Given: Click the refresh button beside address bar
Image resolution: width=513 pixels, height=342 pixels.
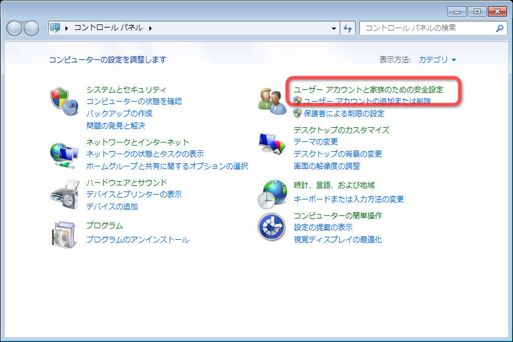Looking at the screenshot, I should (348, 28).
